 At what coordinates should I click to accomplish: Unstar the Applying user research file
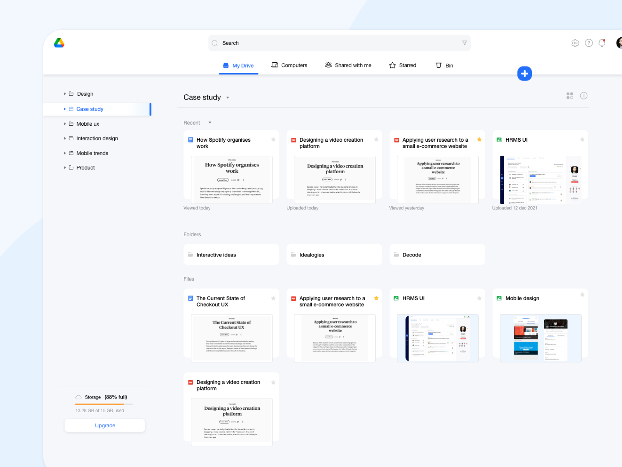(376, 298)
